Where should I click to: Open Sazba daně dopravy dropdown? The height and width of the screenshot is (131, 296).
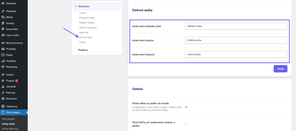pyautogui.click(x=236, y=54)
